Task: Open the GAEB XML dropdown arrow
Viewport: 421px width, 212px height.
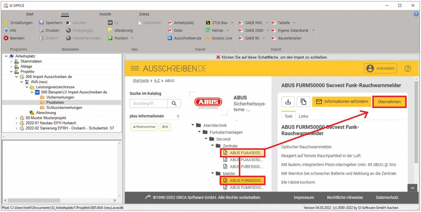Action: pos(267,23)
